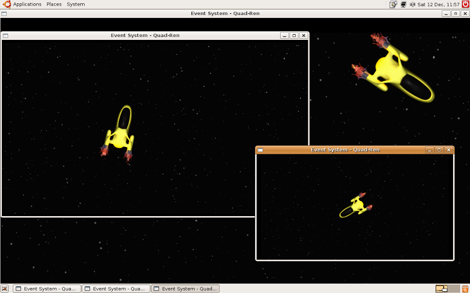Click the power manager battery icon
The image size is (470, 293).
point(393,4)
